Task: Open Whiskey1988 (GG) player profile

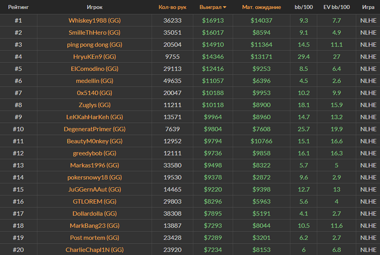Action: click(94, 21)
